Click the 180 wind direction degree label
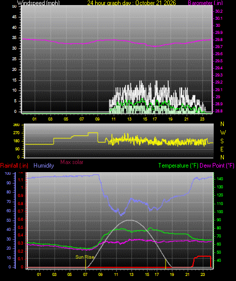Screen dimensions: 236x281 click(x=16, y=141)
